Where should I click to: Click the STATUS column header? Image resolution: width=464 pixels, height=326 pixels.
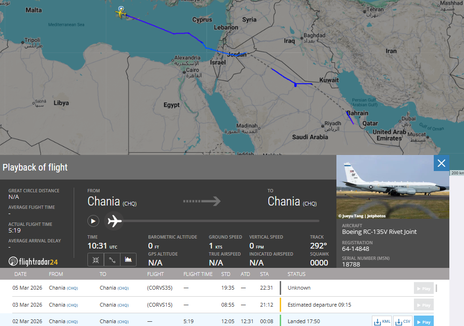tap(296, 274)
